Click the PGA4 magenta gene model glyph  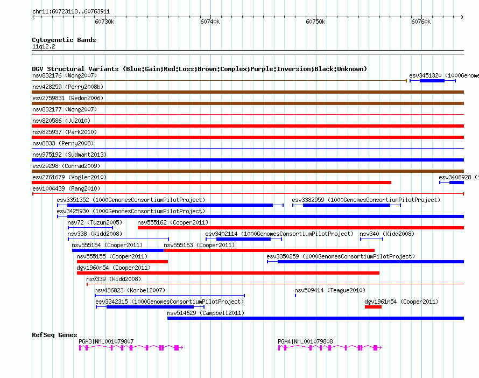pyautogui.click(x=330, y=348)
